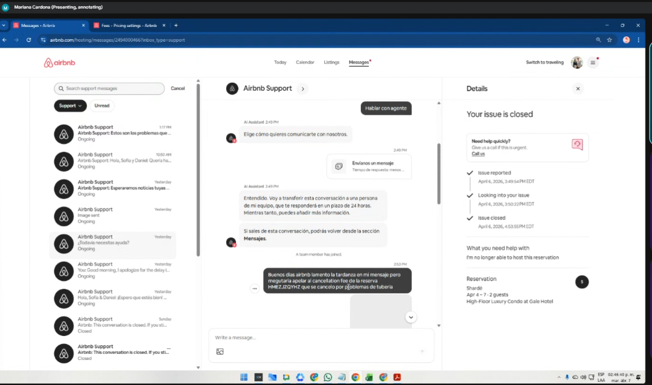Screen dimensions: 652x385
Task: Open Excel from the taskbar
Action: (369, 377)
